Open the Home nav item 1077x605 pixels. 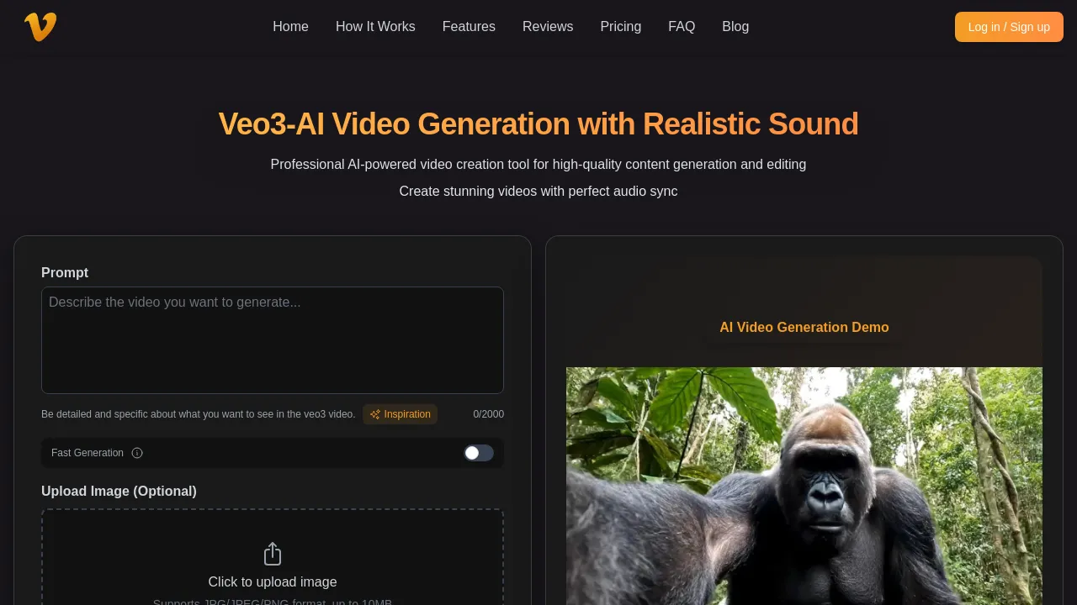(x=290, y=27)
